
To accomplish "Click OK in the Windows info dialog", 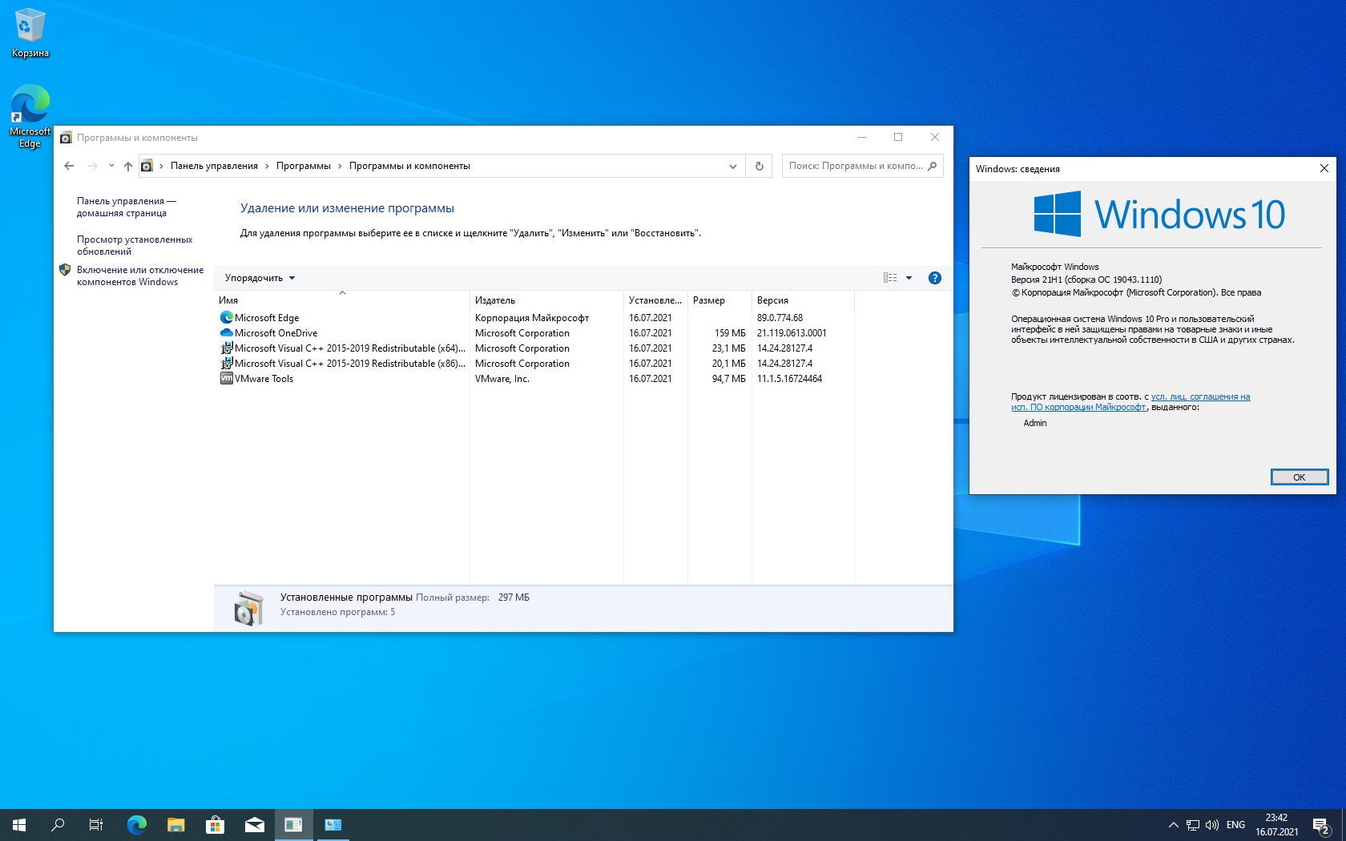I will [1299, 477].
